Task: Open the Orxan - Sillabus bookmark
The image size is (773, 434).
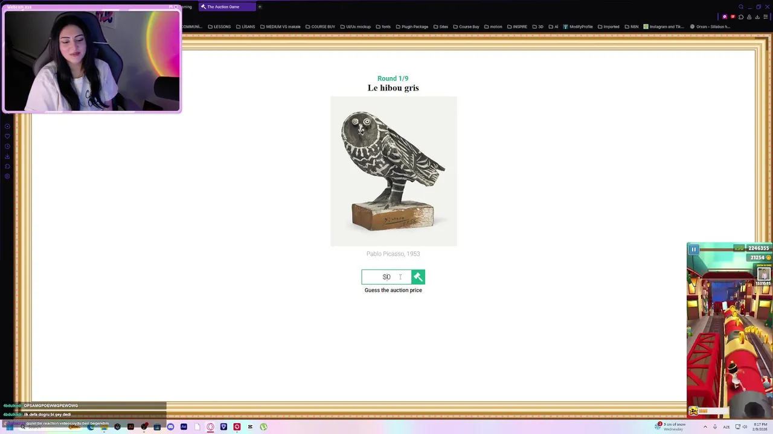Action: [x=710, y=27]
